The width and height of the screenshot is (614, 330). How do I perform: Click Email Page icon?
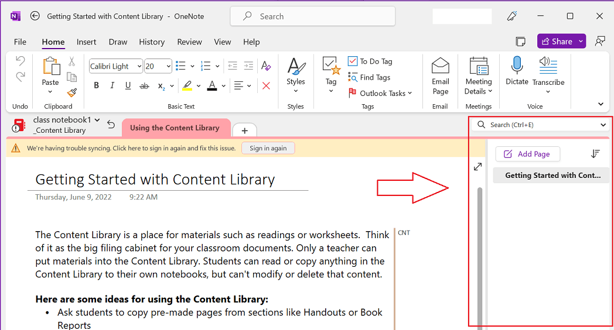441,66
